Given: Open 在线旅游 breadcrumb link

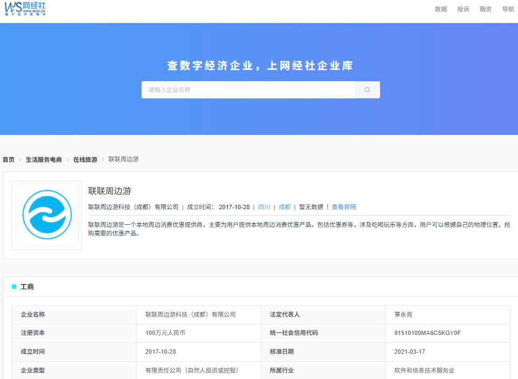Looking at the screenshot, I should pos(85,160).
